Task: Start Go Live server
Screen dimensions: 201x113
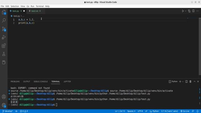Action: click(185, 111)
